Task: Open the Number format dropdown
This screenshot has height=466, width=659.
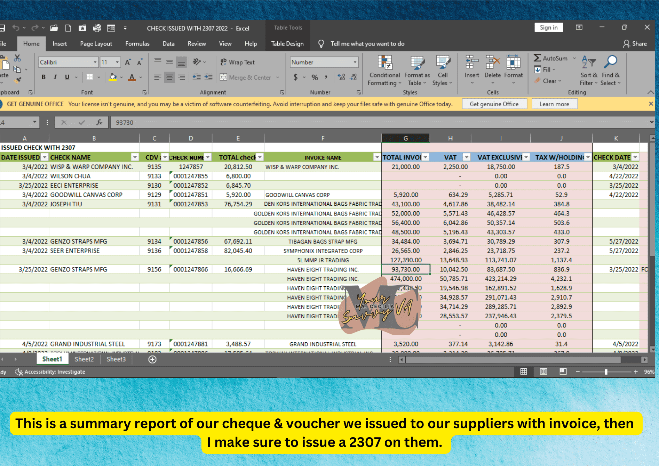Action: [x=355, y=62]
